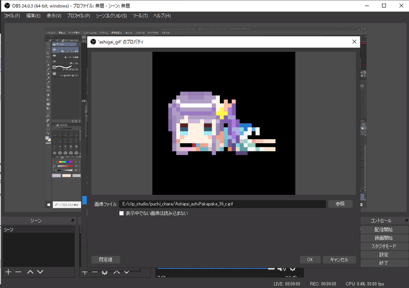Click the gray-purple color swatch in preview
409x288 pixels.
click(x=56, y=175)
